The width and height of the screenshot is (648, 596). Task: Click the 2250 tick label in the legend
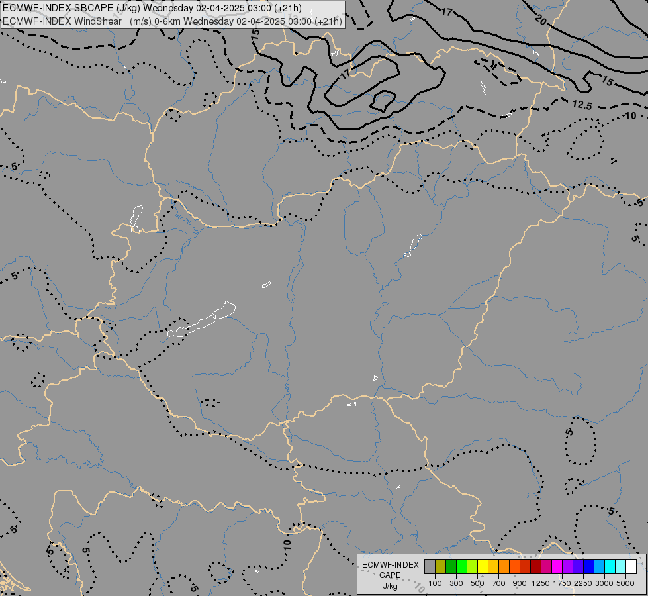click(x=583, y=583)
